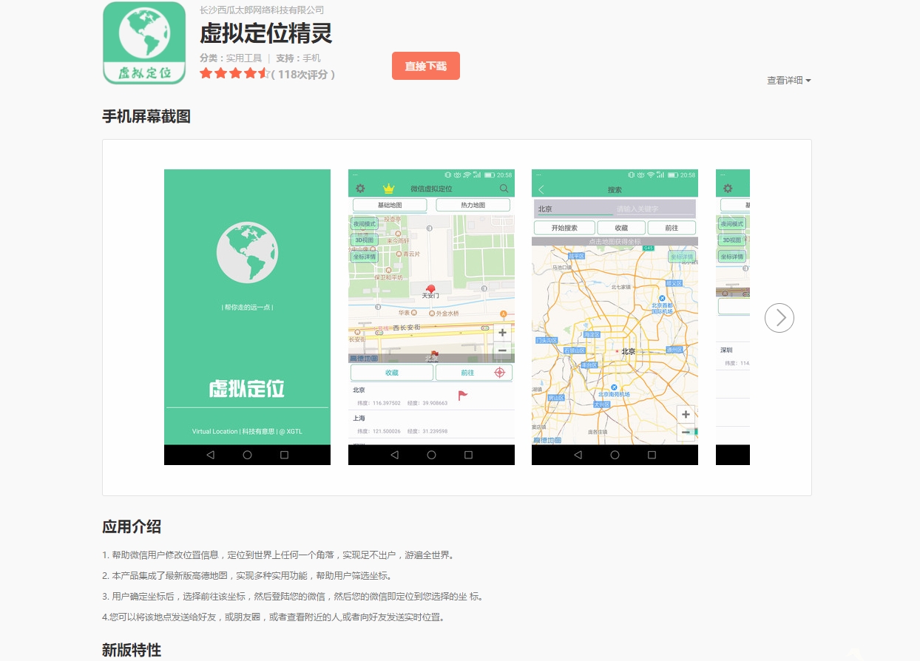Click the green globe app icon for 虚拟定位精灵
Image resolution: width=920 pixels, height=661 pixels.
point(144,43)
